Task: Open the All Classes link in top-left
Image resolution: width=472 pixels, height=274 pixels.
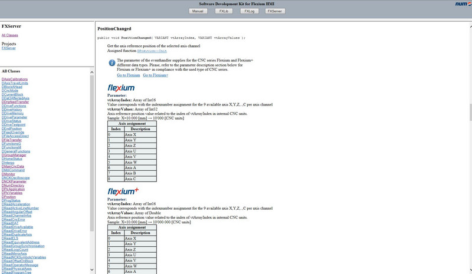Action: (9, 35)
